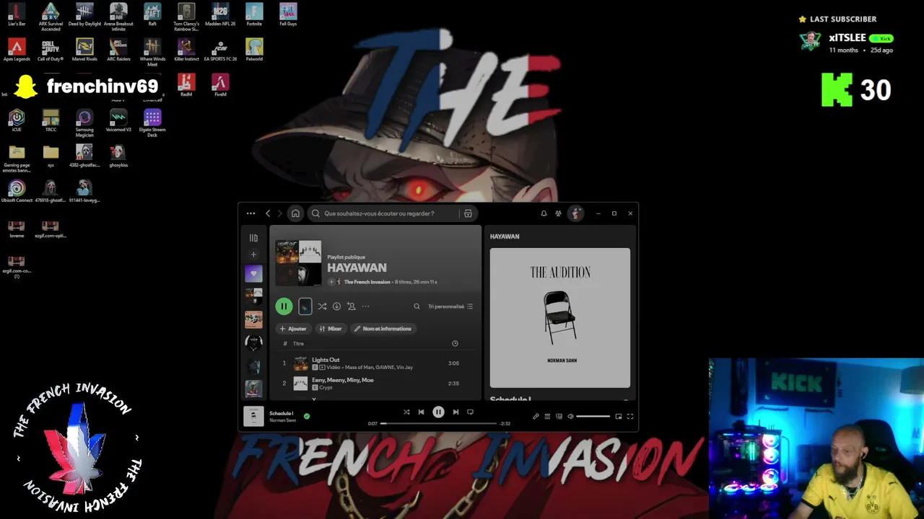Toggle the queue view in player bar
This screenshot has height=519, width=924.
(547, 417)
